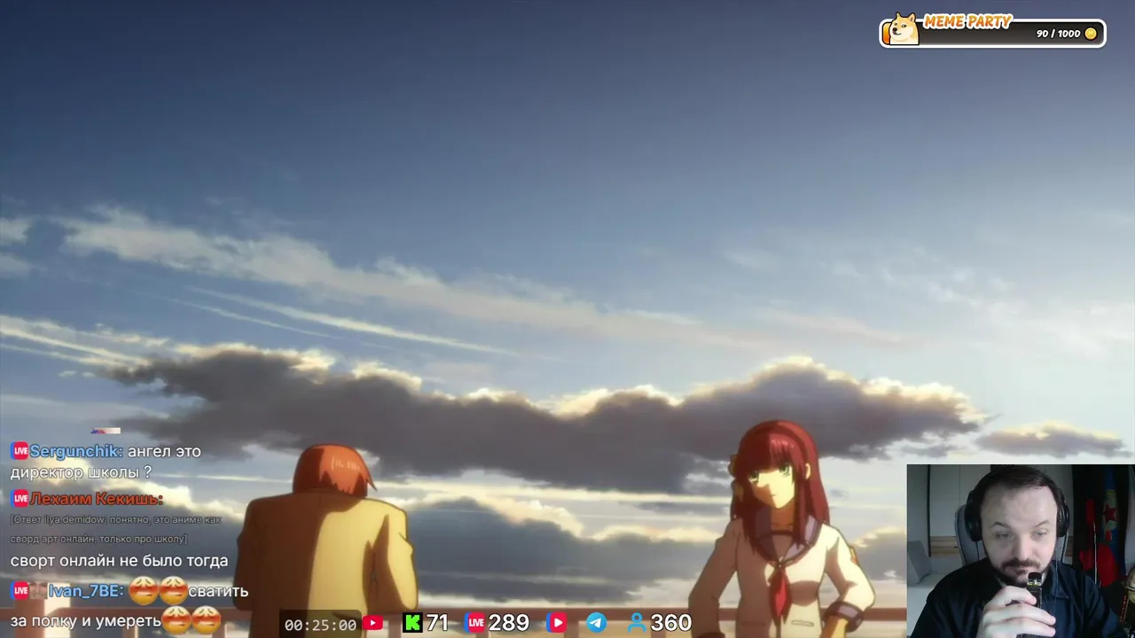
Task: Click the gold coin icon in Meme Party
Action: pyautogui.click(x=1091, y=34)
